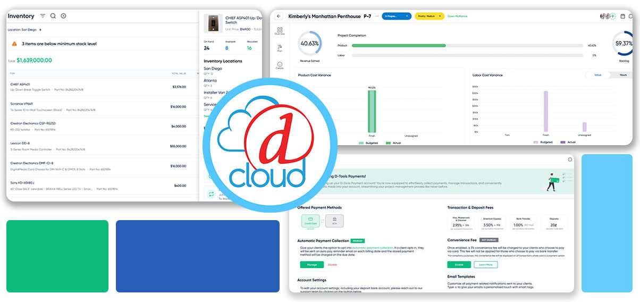Image resolution: width=640 pixels, height=302 pixels.
Task: Click the Visa, Mastercard & Discover fee card
Action: 460,223
